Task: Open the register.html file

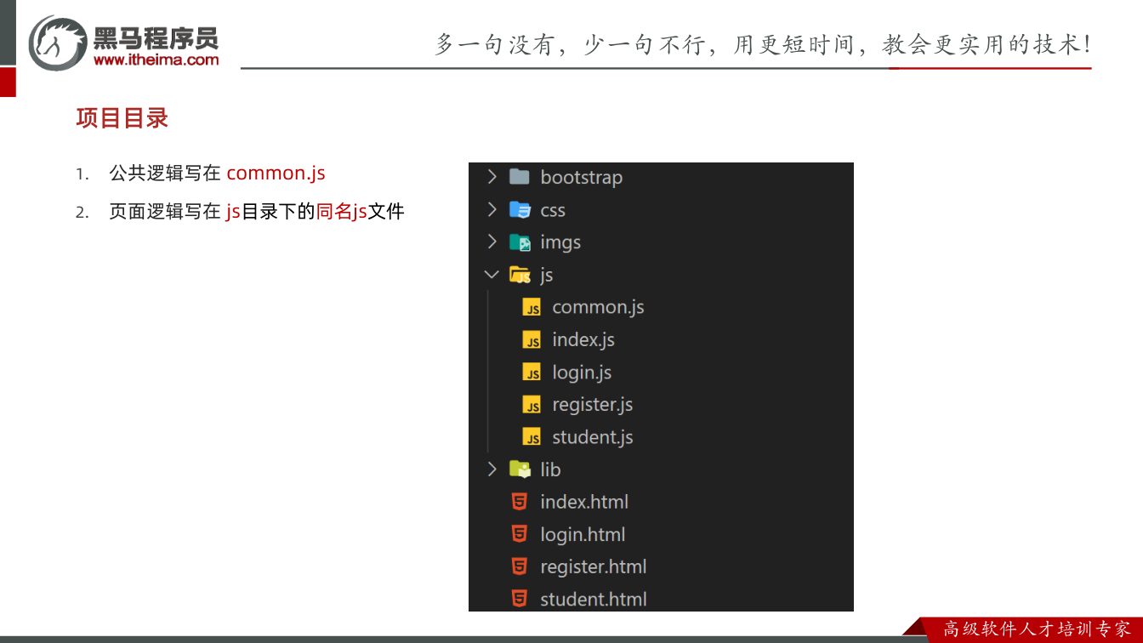Action: (x=594, y=566)
